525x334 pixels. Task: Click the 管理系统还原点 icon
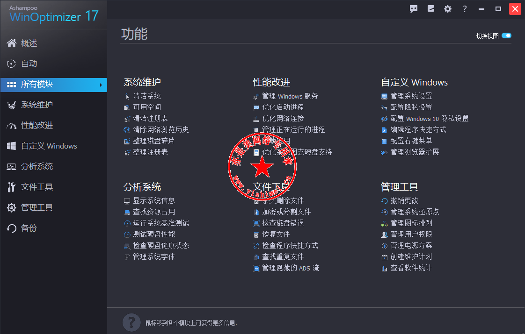[x=384, y=212]
